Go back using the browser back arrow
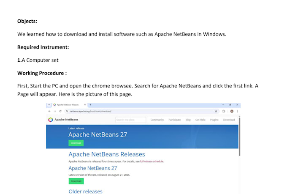287x194 pixels. coord(49,111)
